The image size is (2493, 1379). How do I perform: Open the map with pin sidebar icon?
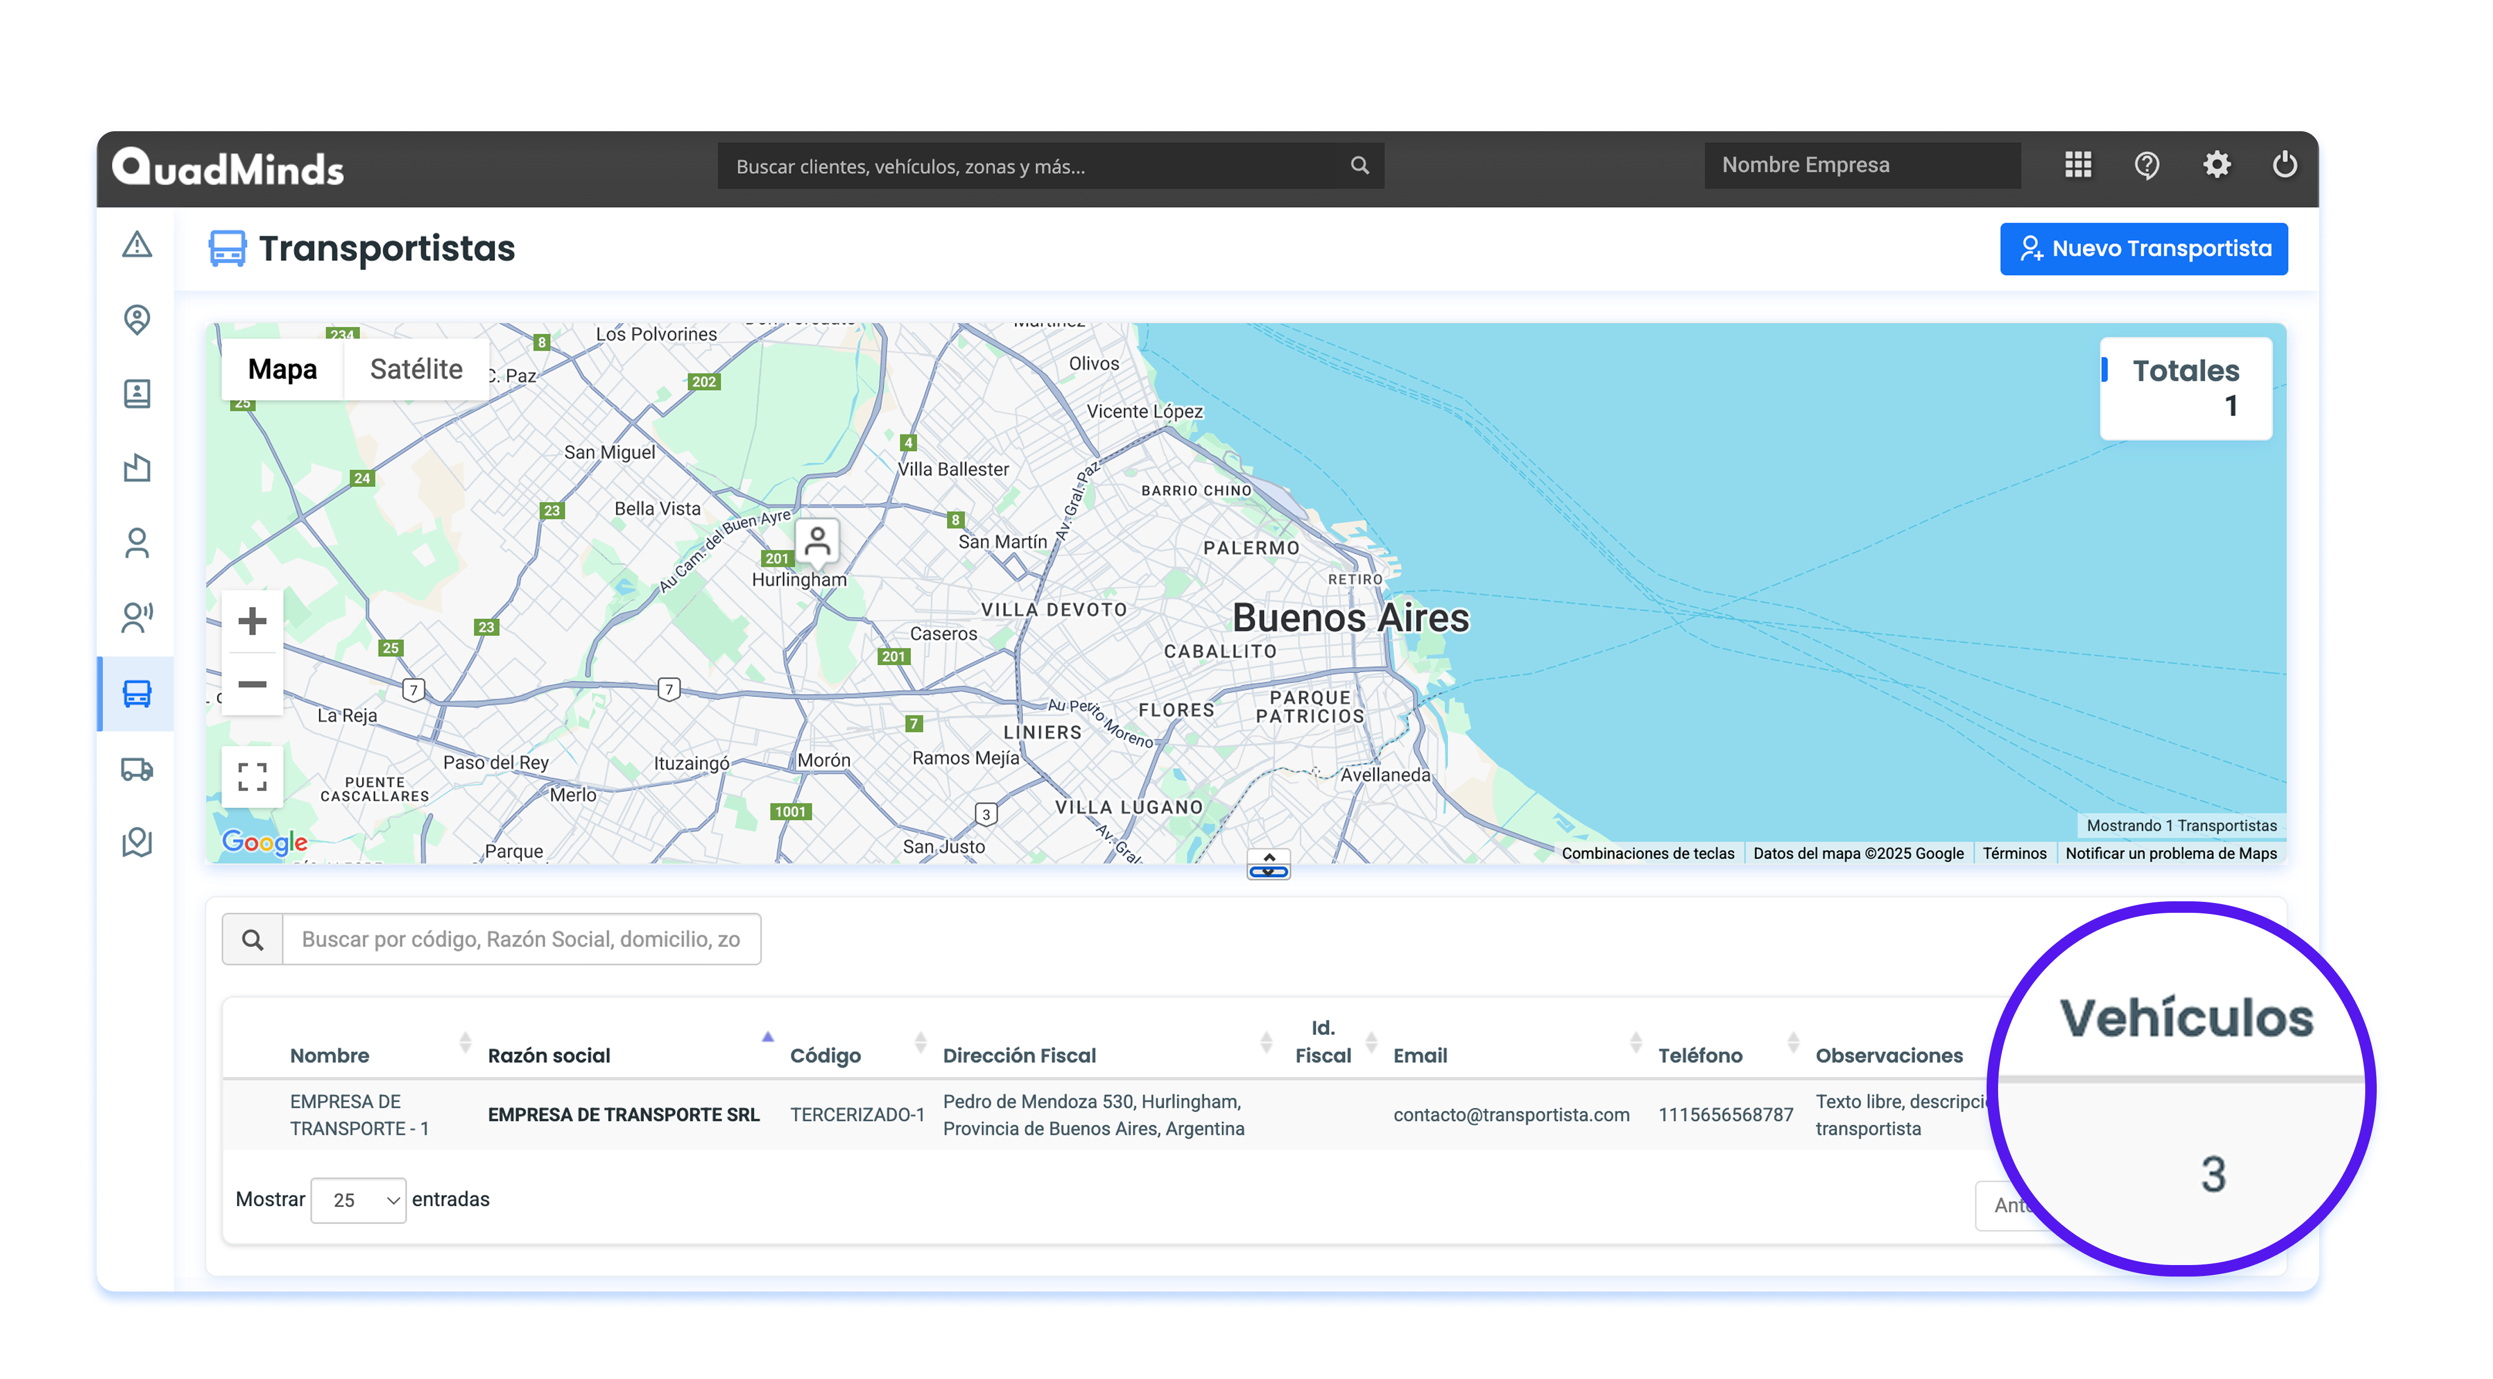point(136,842)
